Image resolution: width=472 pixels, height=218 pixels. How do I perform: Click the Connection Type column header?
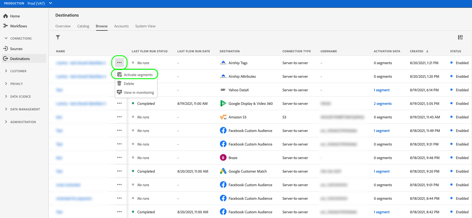[297, 51]
